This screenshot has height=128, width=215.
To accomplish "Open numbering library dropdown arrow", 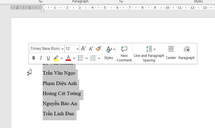I will 99,58.
